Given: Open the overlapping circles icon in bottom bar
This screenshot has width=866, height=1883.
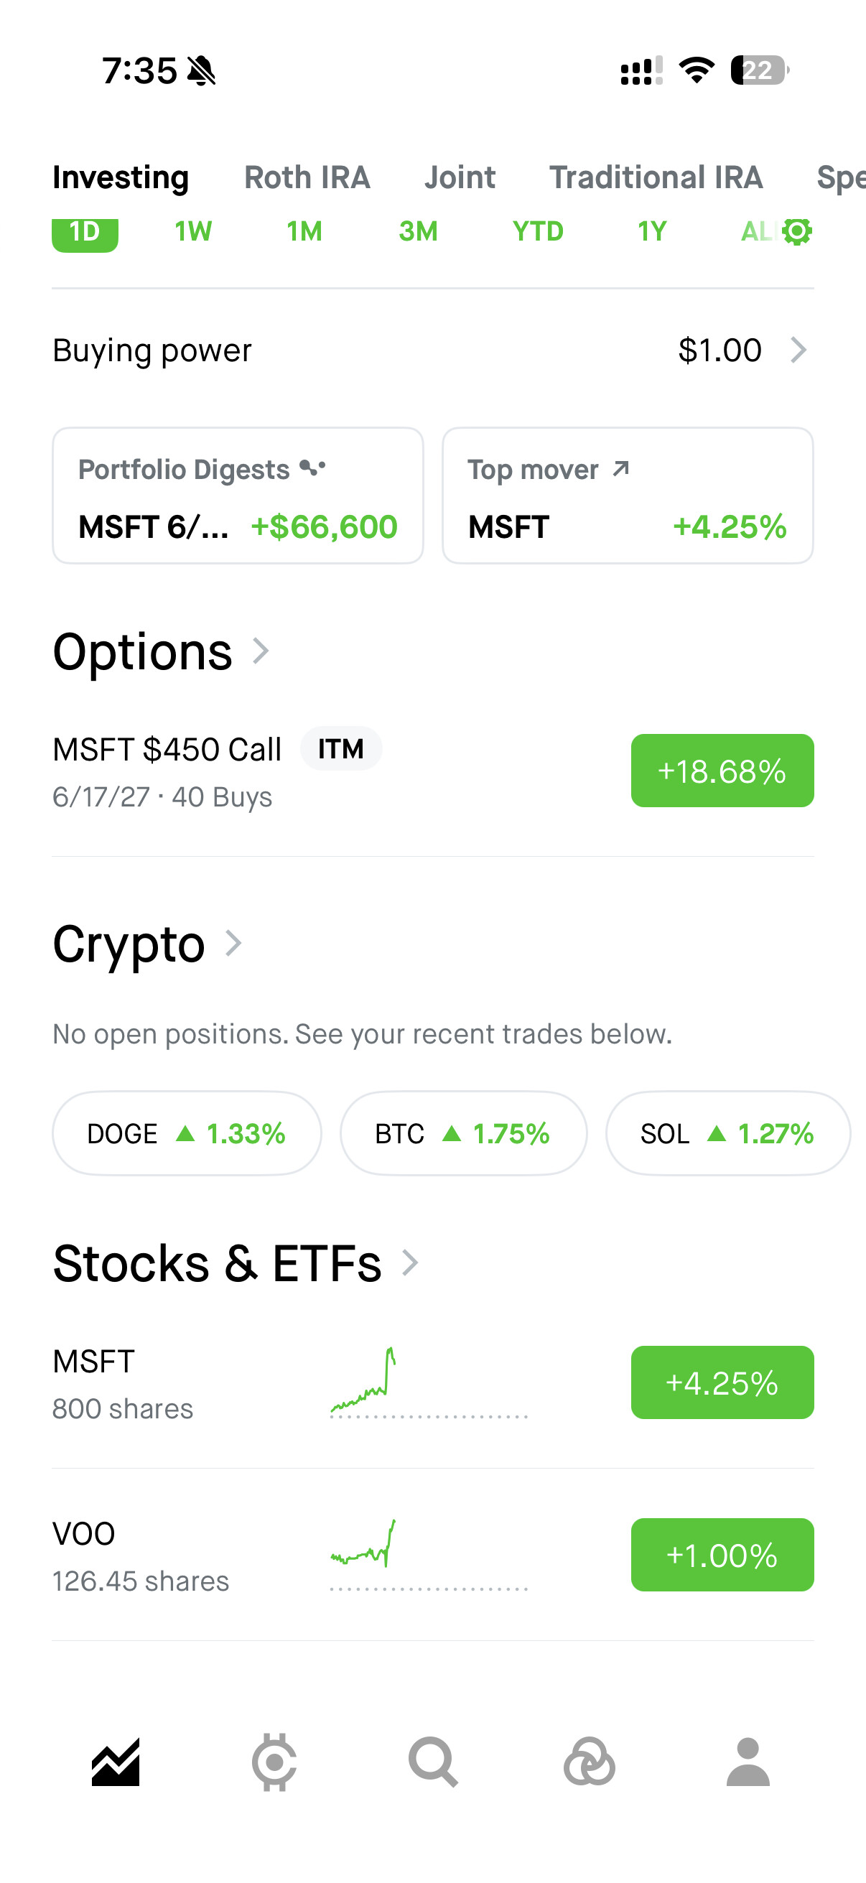Looking at the screenshot, I should pyautogui.click(x=589, y=1762).
